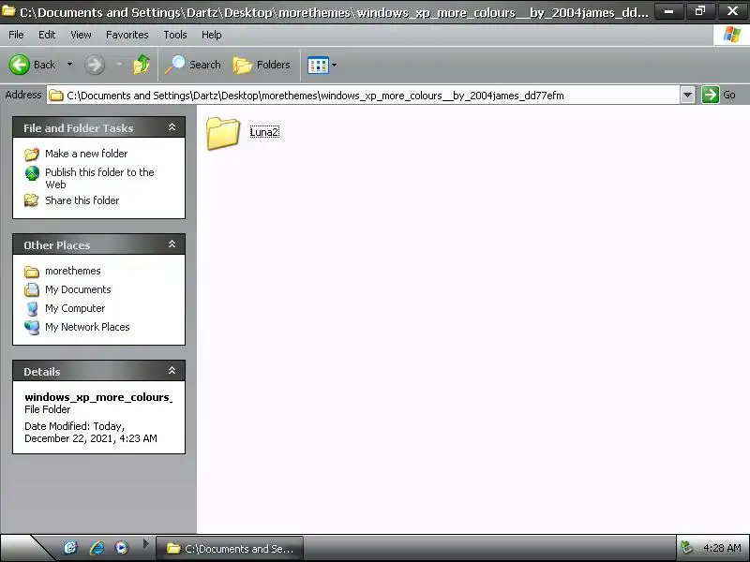The image size is (750, 562).
Task: Open morethemes in Other Places
Action: tap(73, 271)
